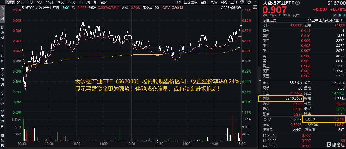Click the 卖二 price 0.908

[x=306, y=46]
